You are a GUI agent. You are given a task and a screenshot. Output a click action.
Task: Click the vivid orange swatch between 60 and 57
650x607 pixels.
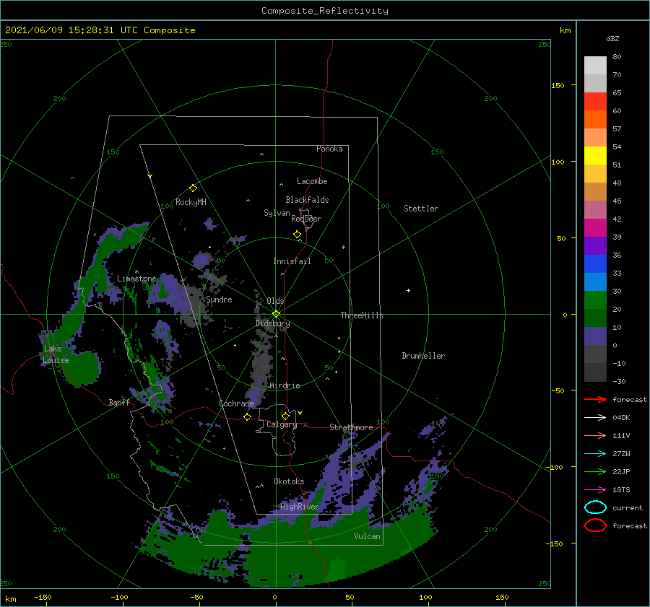(595, 119)
